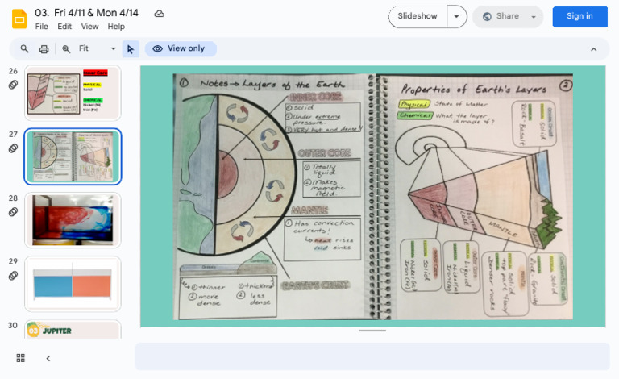Click the speaker notes resize handle
The width and height of the screenshot is (619, 379).
coord(372,331)
